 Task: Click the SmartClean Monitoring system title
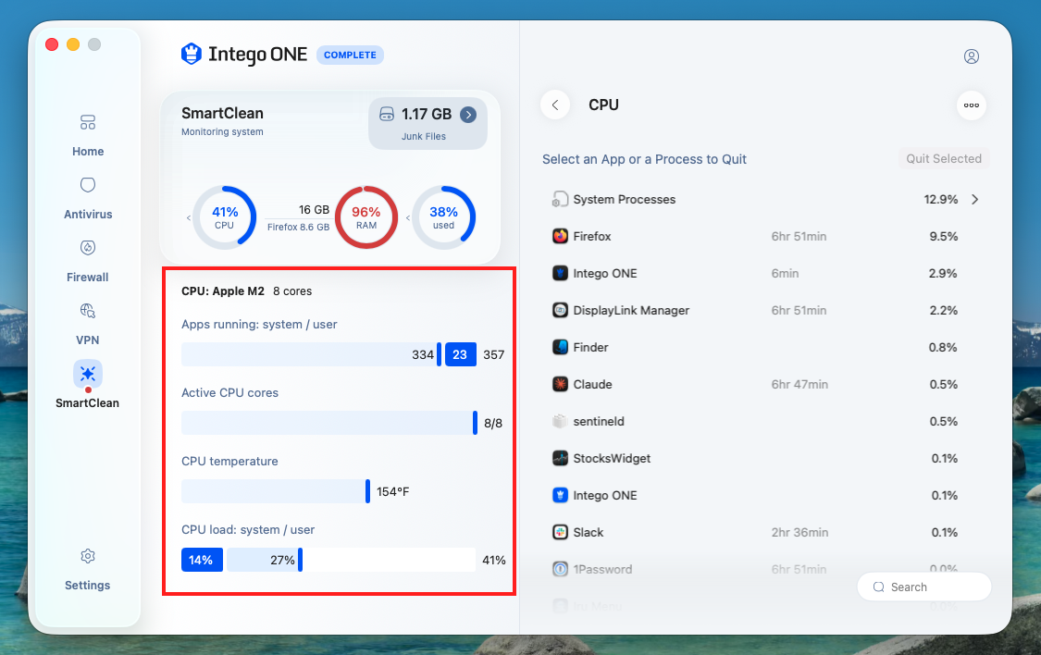[x=222, y=121]
